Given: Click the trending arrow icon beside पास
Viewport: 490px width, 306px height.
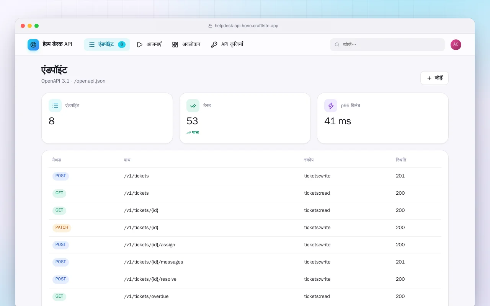Looking at the screenshot, I should pyautogui.click(x=189, y=133).
